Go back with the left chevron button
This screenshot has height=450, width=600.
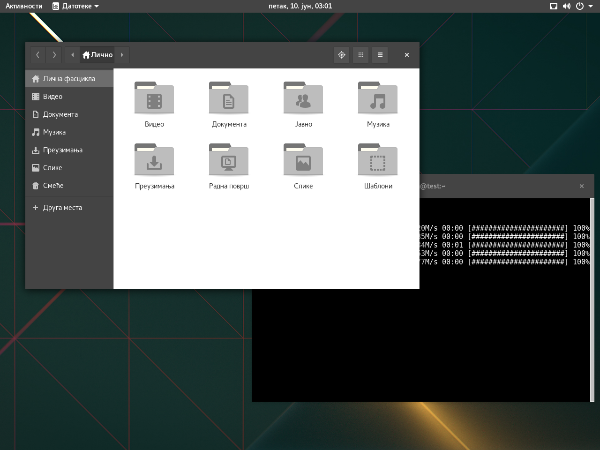point(38,55)
